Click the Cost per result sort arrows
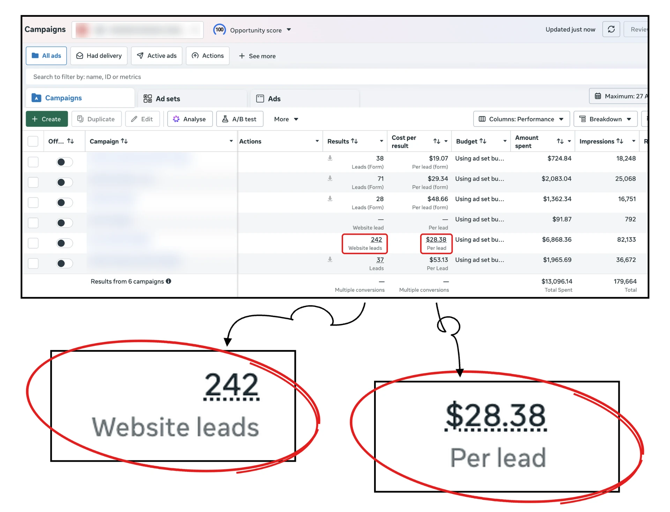Image resolution: width=670 pixels, height=512 pixels. click(x=437, y=141)
